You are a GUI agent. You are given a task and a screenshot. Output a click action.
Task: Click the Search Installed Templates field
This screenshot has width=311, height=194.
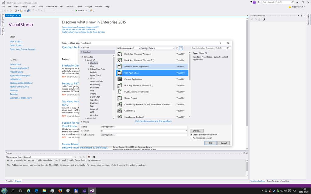(208, 48)
